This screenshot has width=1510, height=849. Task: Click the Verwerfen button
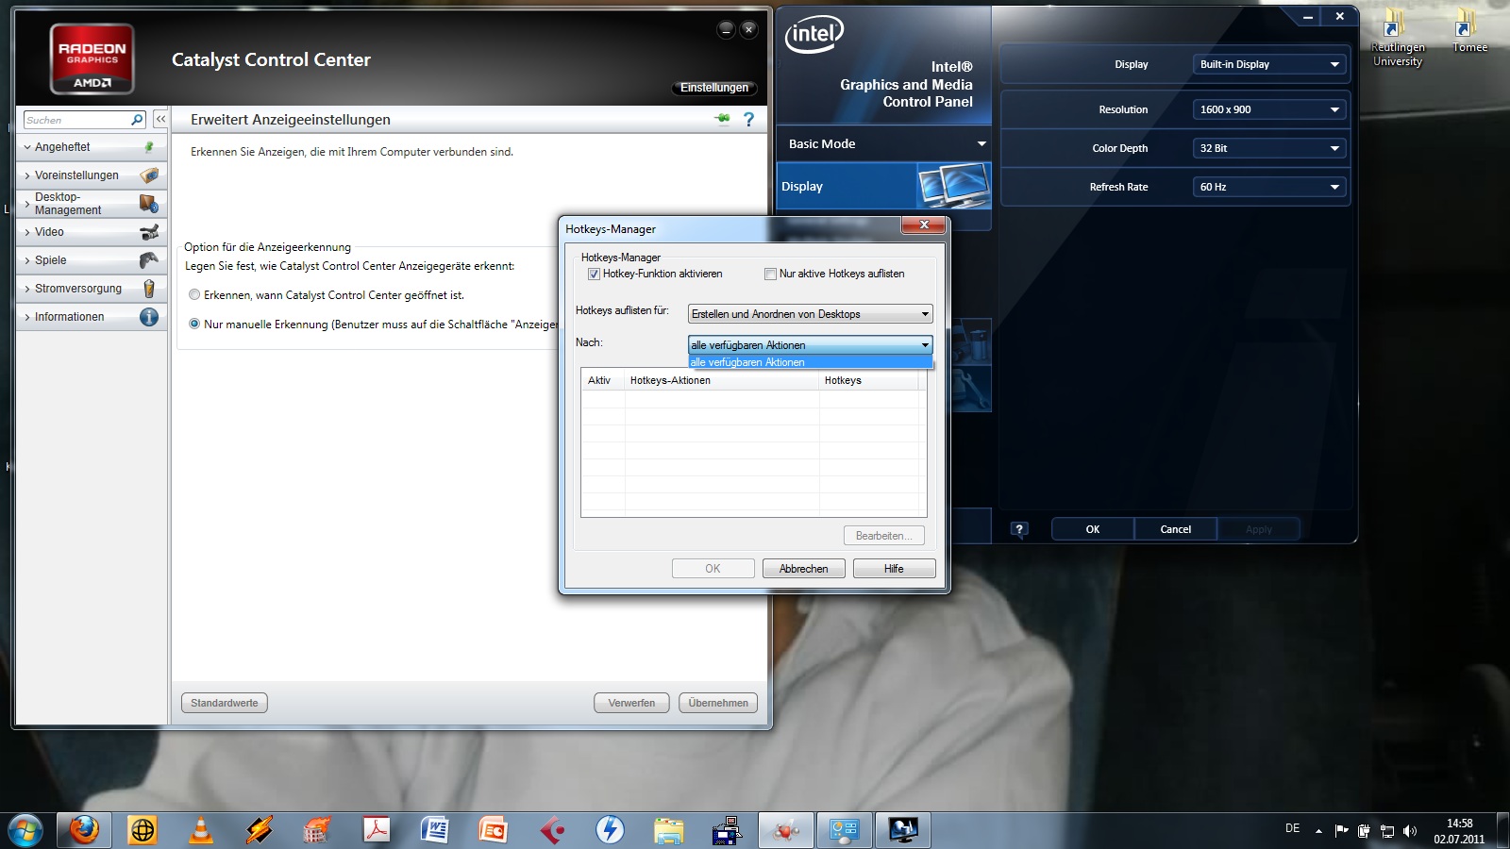point(631,703)
